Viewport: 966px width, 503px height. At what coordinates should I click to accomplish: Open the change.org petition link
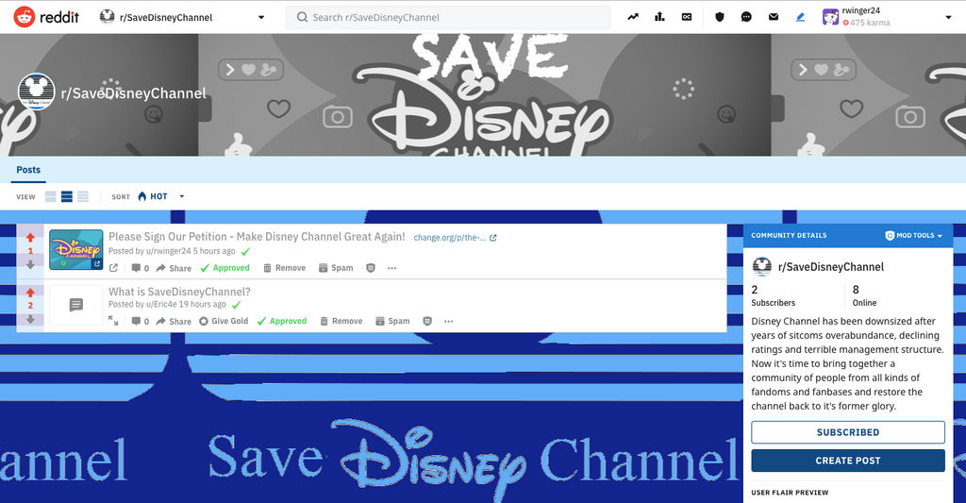(x=456, y=237)
